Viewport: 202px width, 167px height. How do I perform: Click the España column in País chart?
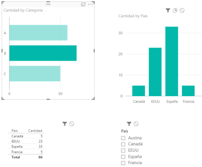pos(172,61)
